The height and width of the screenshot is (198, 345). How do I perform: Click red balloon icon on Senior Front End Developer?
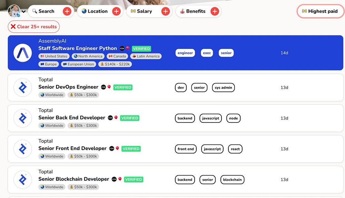coord(117,148)
